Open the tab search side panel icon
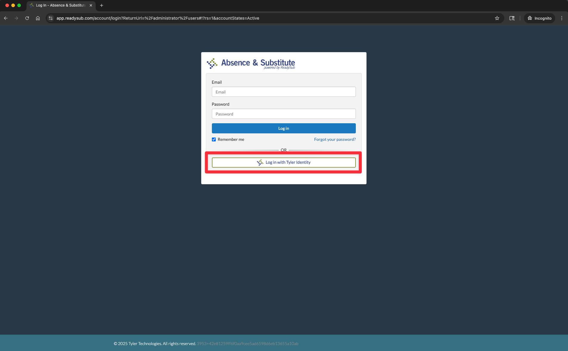Image resolution: width=568 pixels, height=351 pixels. [x=512, y=18]
